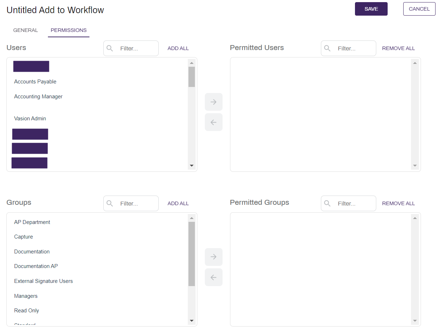Click the Permitted Groups list scroll-down arrow
The image size is (443, 334).
(x=415, y=321)
